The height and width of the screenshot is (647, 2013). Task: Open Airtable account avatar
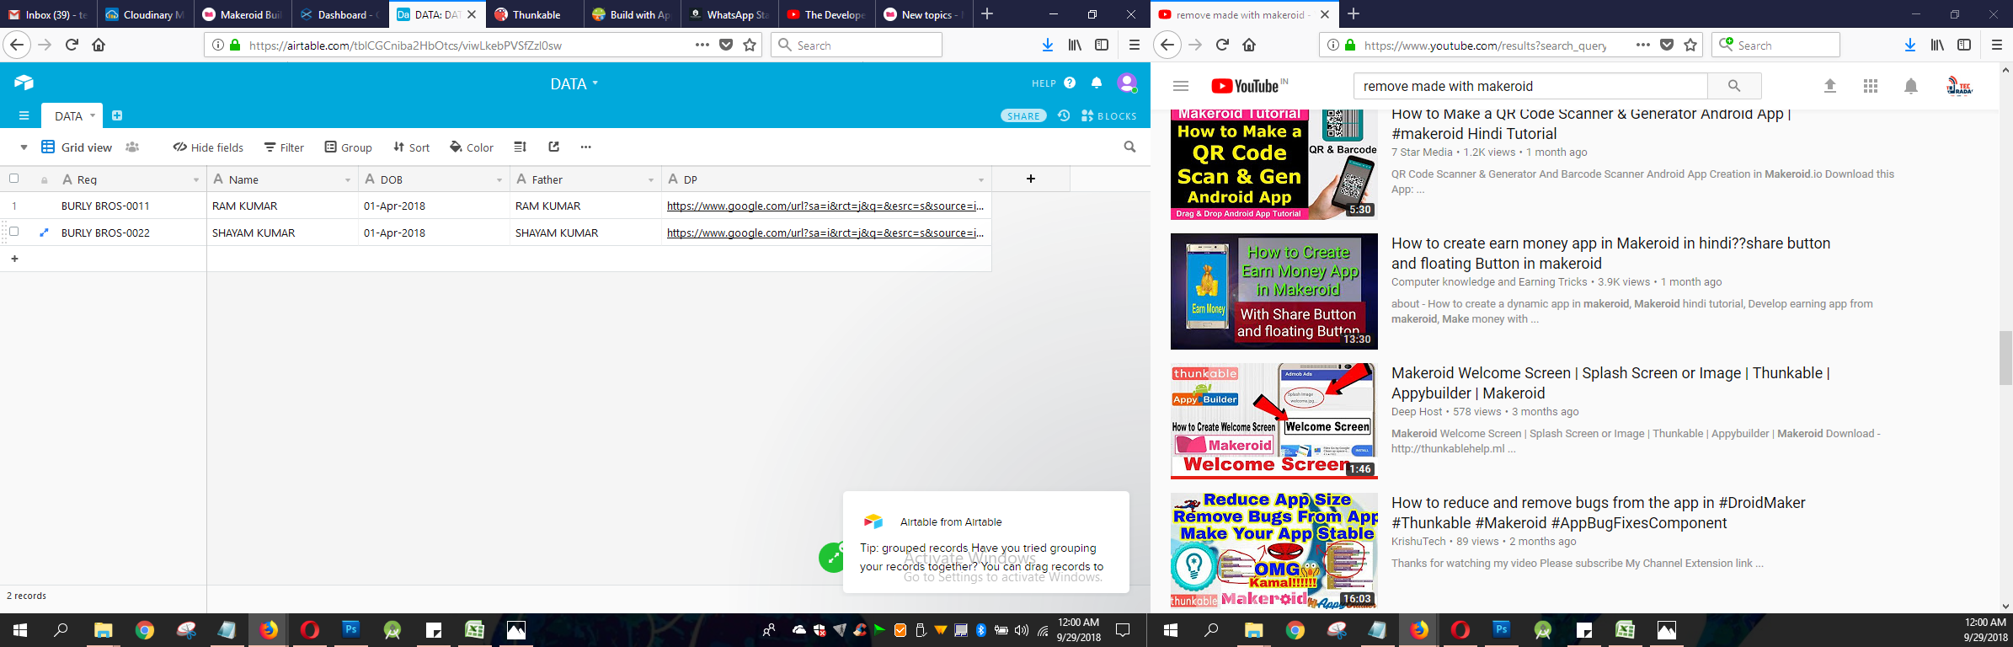click(1127, 83)
